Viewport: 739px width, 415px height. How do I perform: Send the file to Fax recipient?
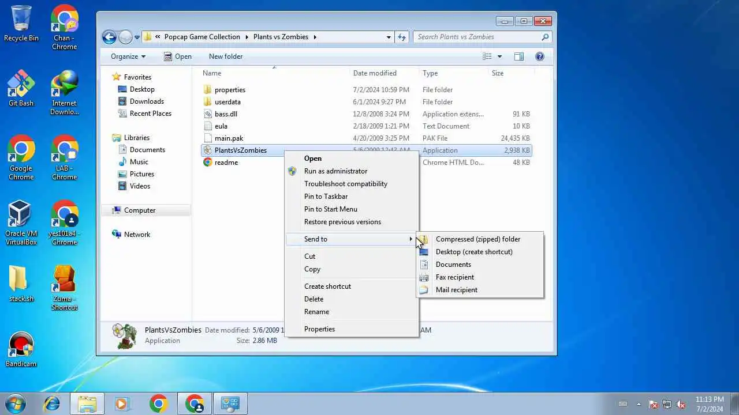(x=480, y=277)
